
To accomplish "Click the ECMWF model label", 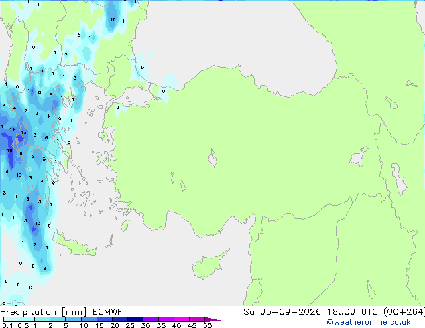I will (108, 312).
